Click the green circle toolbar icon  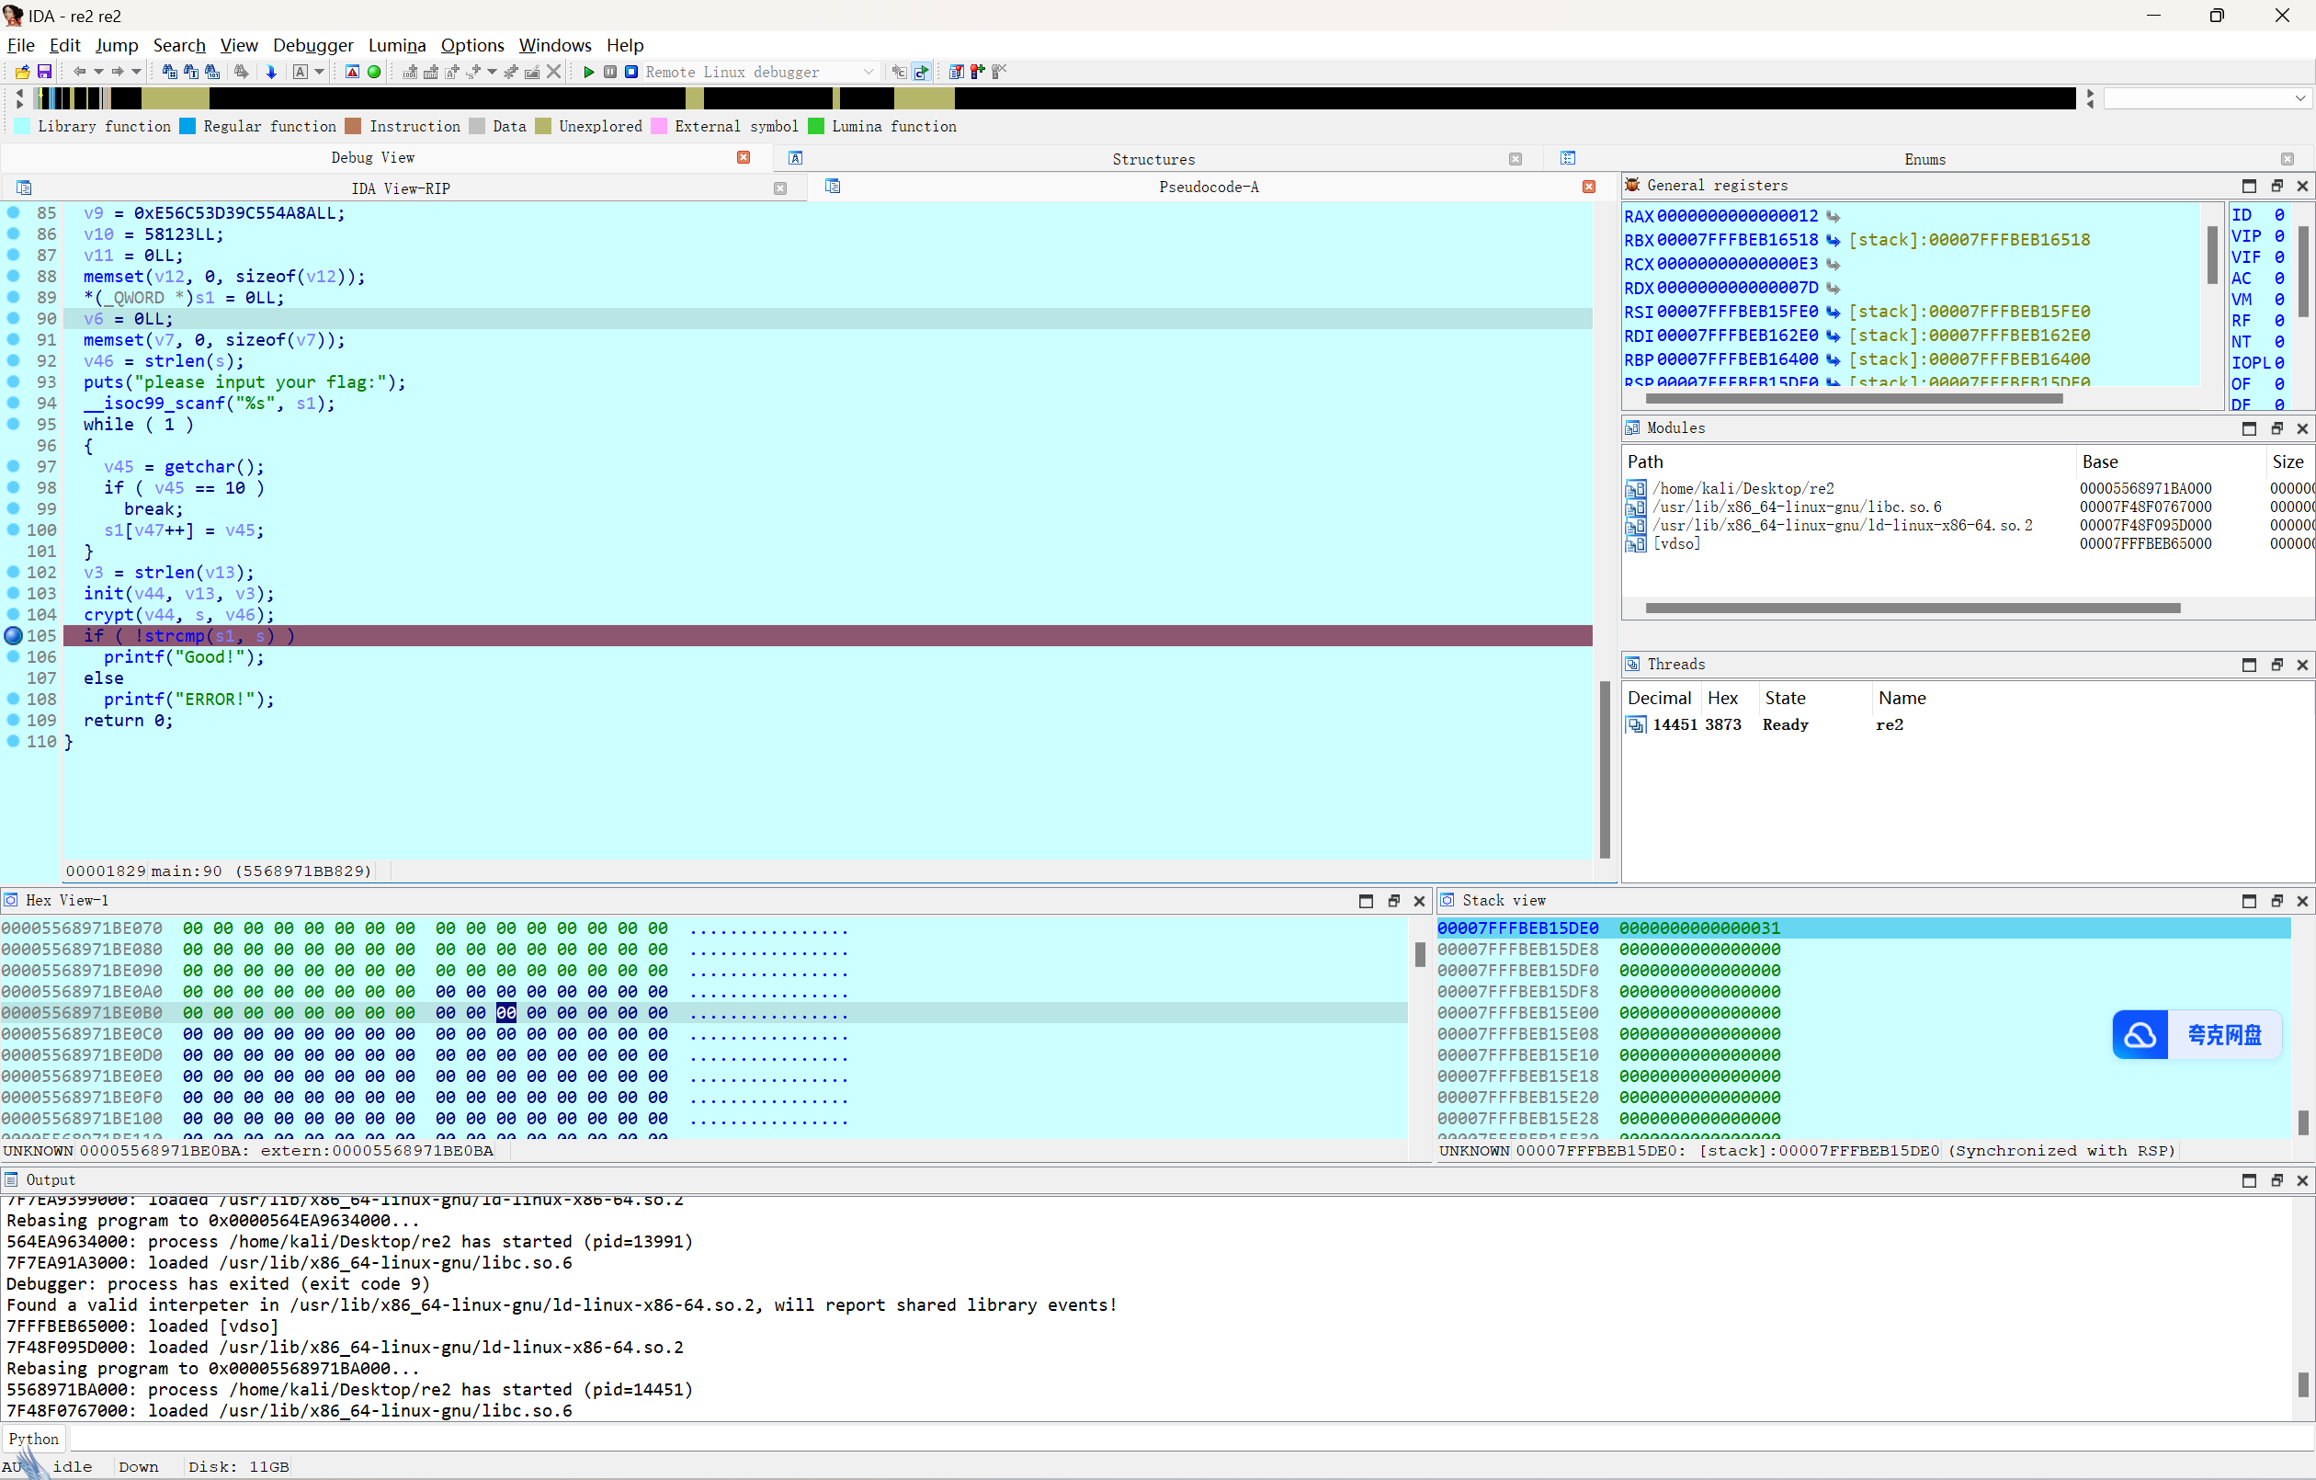coord(374,73)
